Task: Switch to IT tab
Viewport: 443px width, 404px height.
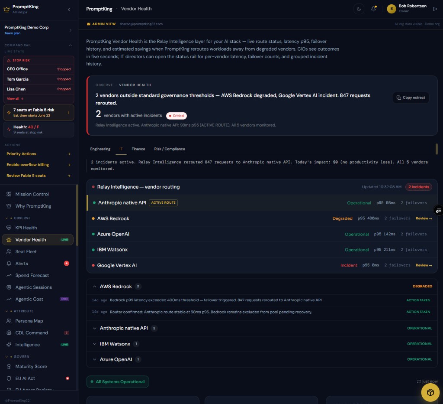Action: pos(121,149)
